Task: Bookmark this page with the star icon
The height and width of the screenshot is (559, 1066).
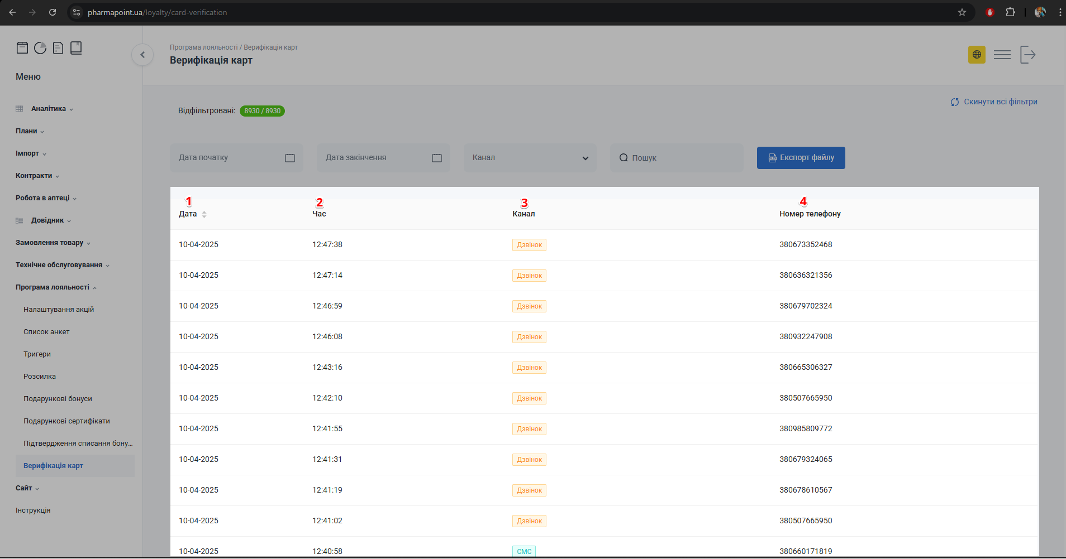Action: click(962, 12)
